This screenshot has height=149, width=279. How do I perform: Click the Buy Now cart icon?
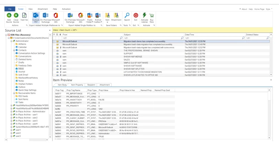click(x=152, y=15)
